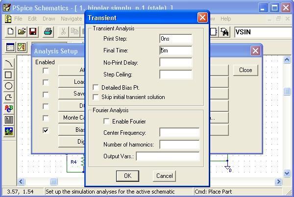Click the Load button in Analysis Setup
The image size is (294, 197).
[72, 82]
